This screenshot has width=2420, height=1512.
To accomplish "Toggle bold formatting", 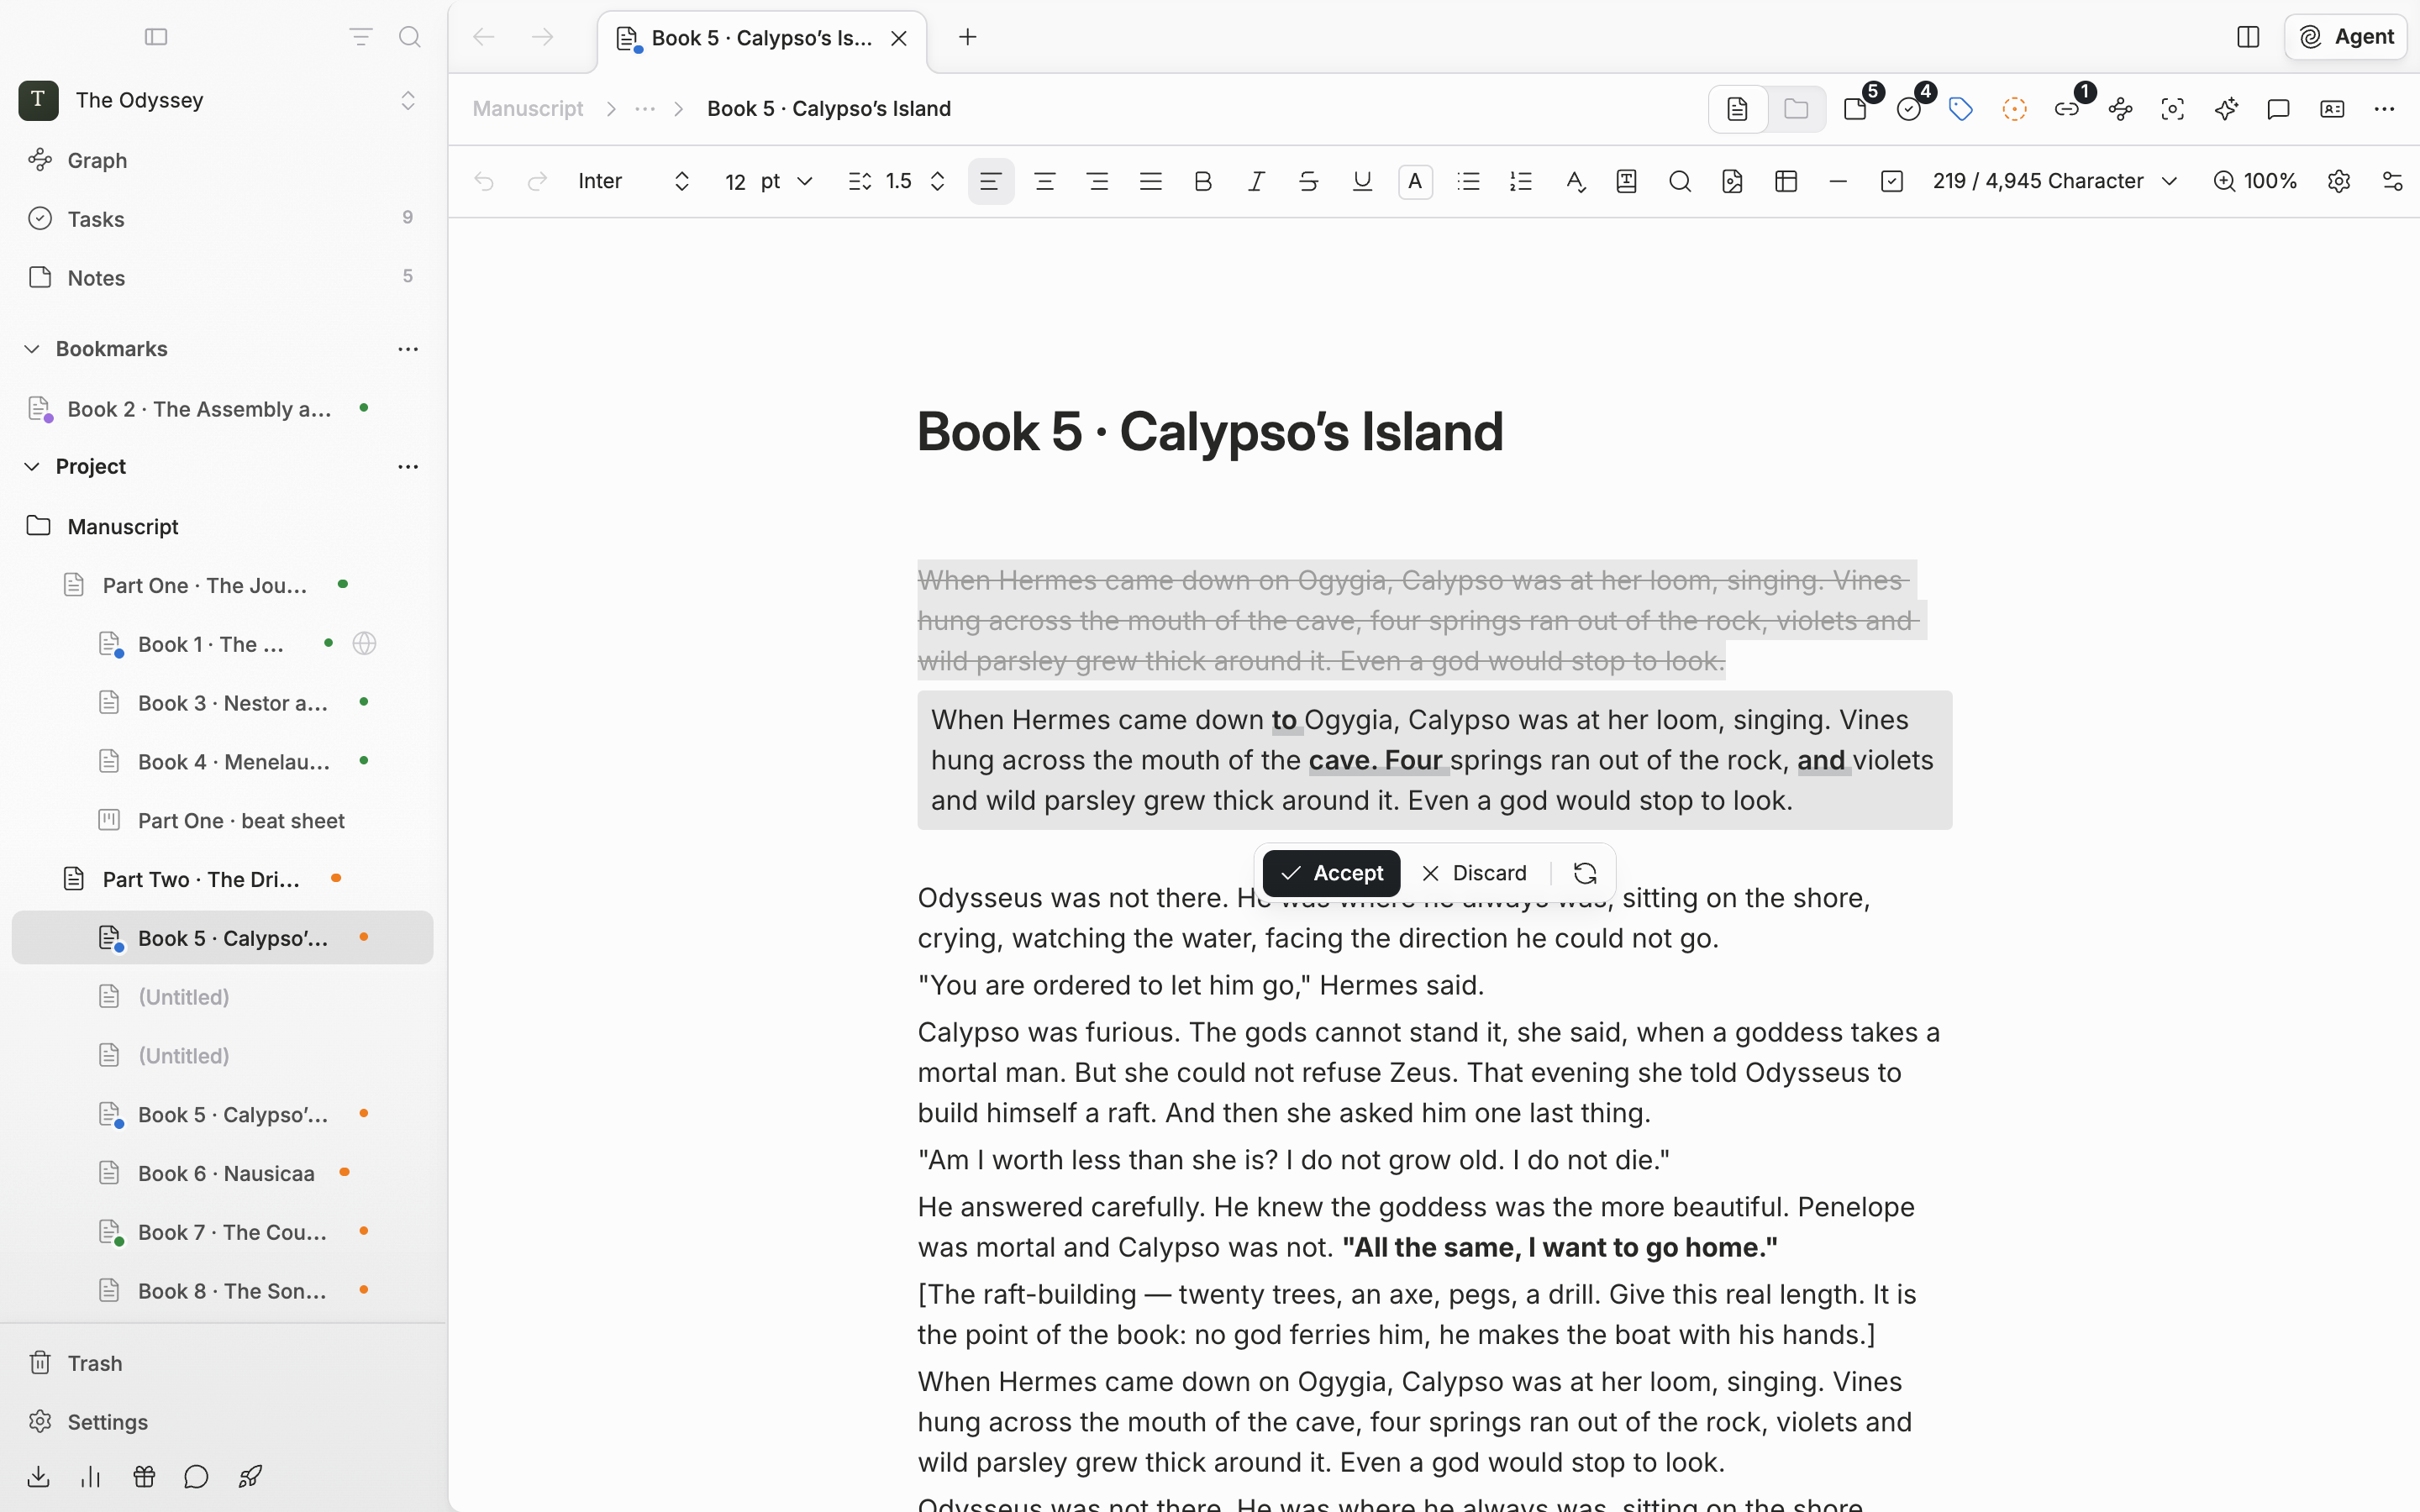I will 1203,181.
